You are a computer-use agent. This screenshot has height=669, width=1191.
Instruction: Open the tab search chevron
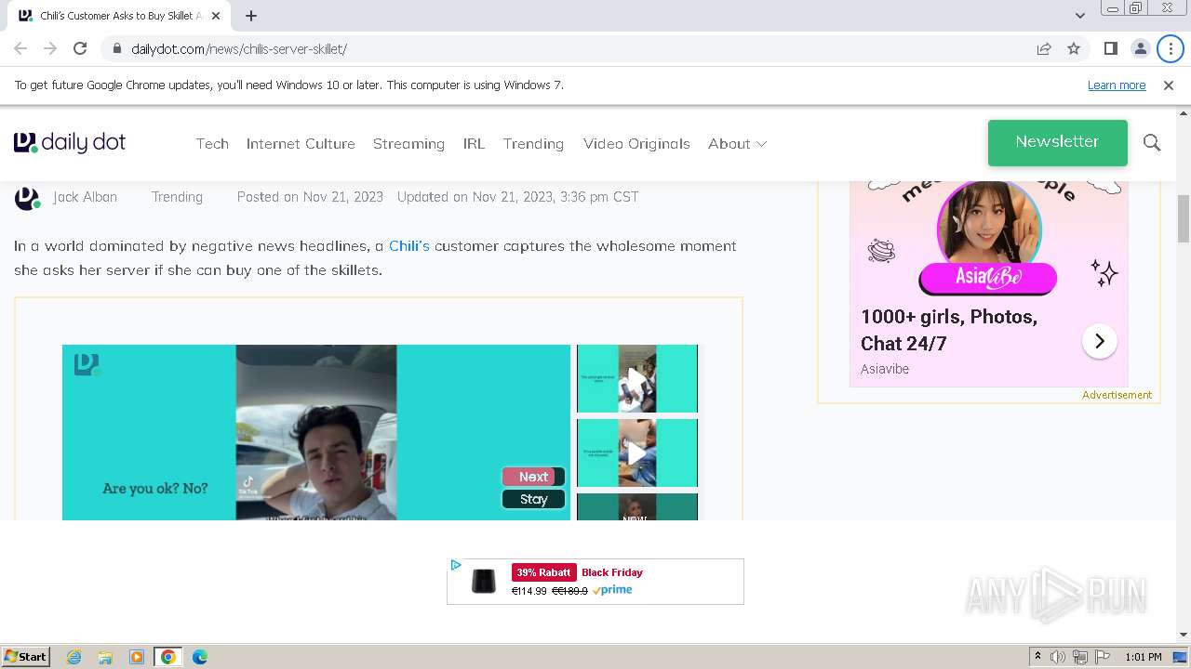(x=1079, y=16)
